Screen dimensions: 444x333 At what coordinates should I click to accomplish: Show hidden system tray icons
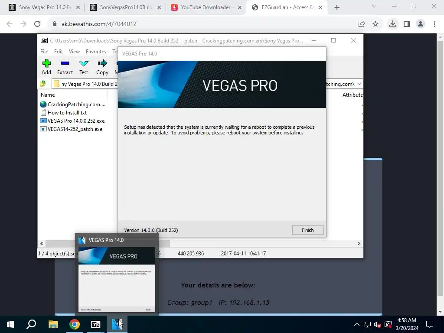click(x=357, y=324)
